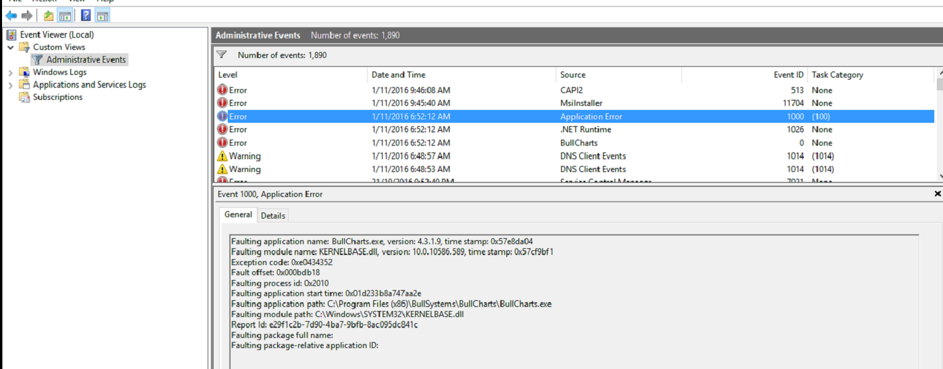Click the Subscriptions folder icon

[x=24, y=97]
